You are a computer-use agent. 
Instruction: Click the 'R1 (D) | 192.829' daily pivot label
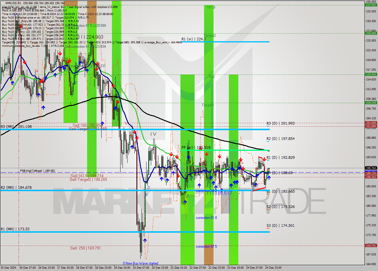coord(280,158)
